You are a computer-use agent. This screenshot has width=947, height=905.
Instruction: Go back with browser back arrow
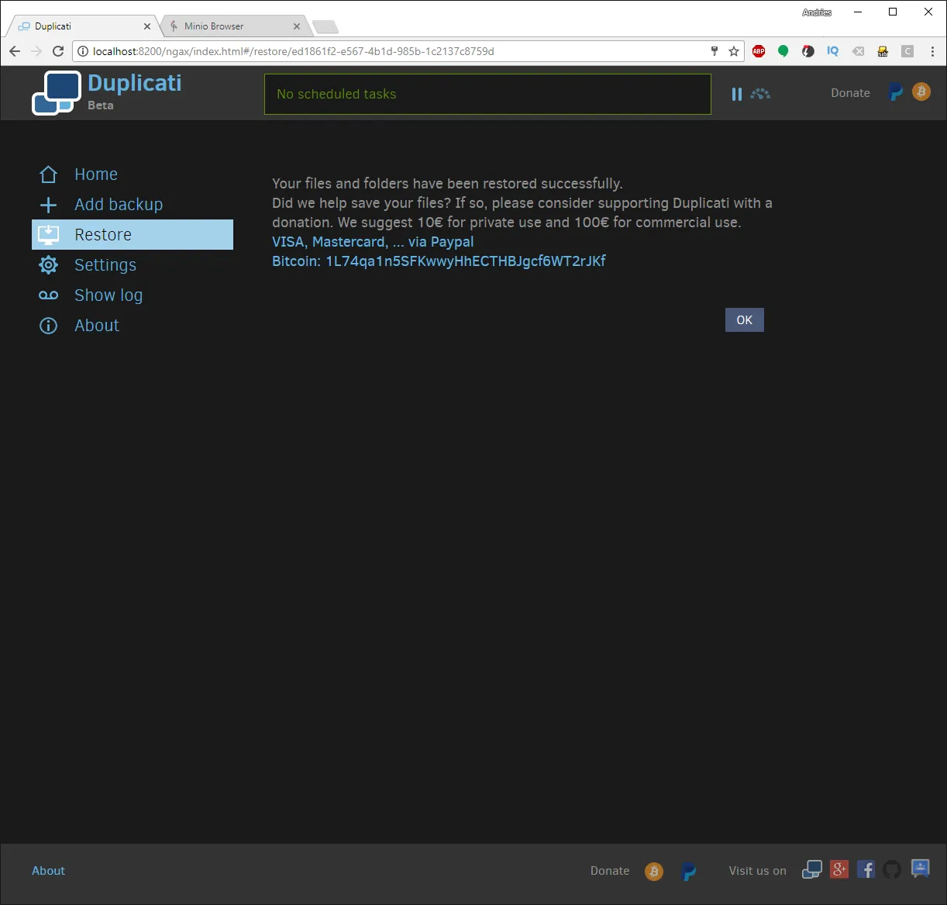pyautogui.click(x=15, y=51)
